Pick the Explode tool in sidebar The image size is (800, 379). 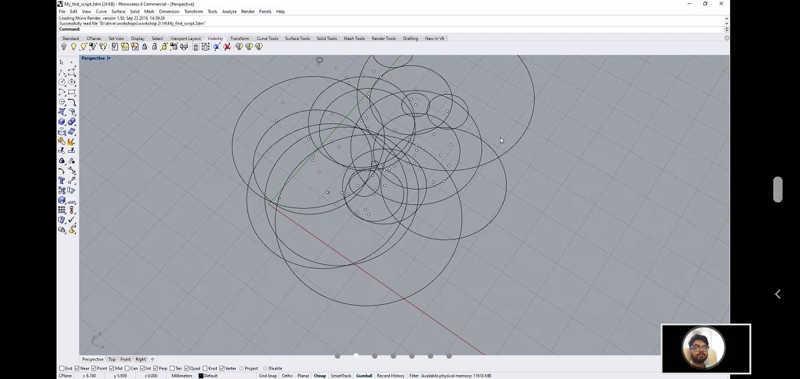[x=71, y=141]
